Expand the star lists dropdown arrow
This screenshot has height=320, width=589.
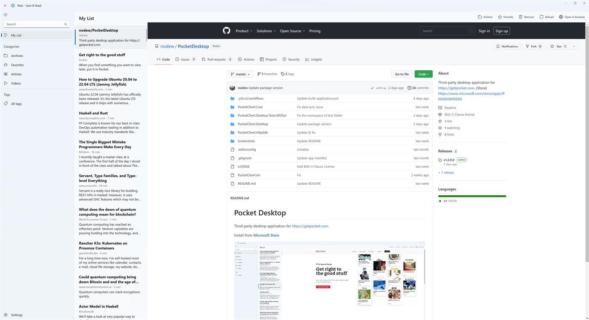click(574, 46)
